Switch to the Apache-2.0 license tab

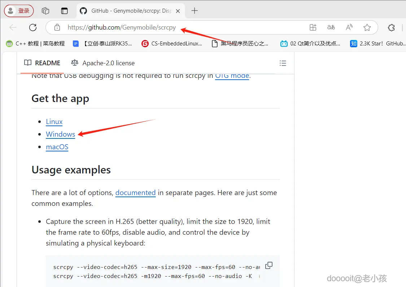pos(103,63)
